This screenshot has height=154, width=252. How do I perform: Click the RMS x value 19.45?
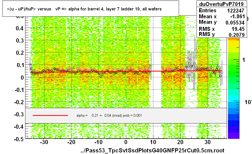[x=238, y=29]
